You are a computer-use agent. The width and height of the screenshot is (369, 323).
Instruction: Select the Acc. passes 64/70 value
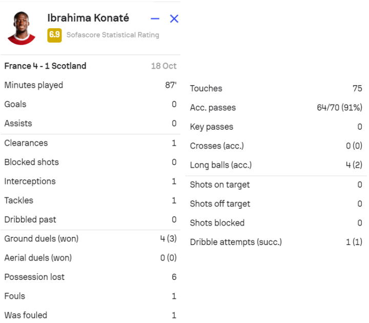[x=339, y=108]
